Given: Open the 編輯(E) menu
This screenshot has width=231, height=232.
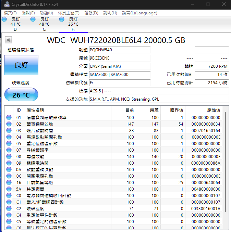Looking at the screenshot, I should pyautogui.click(x=28, y=13).
